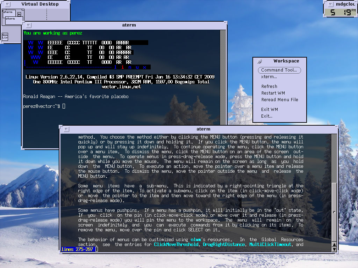
Task: Choose Exit WM in Workspace menu
Action: click(x=270, y=109)
